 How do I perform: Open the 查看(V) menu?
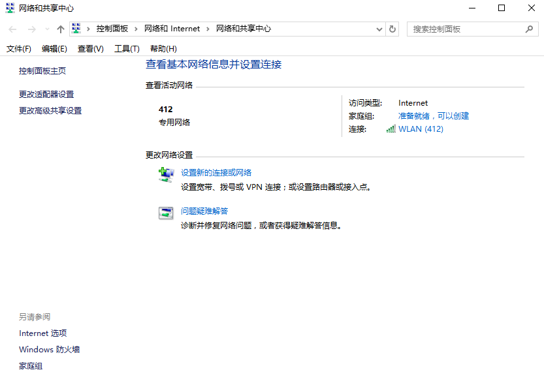click(x=91, y=49)
